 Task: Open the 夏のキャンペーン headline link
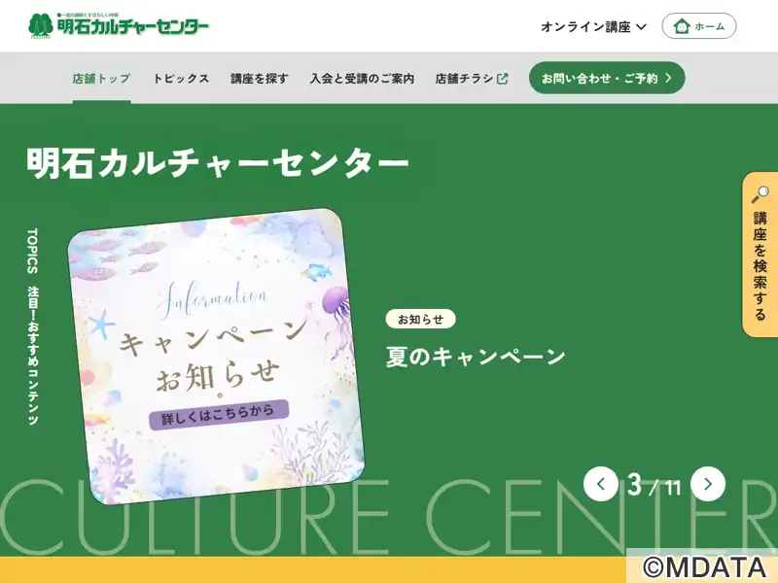476,357
